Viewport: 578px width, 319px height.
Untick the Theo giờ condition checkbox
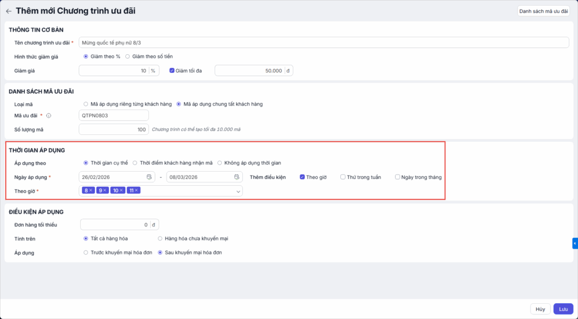pos(303,177)
